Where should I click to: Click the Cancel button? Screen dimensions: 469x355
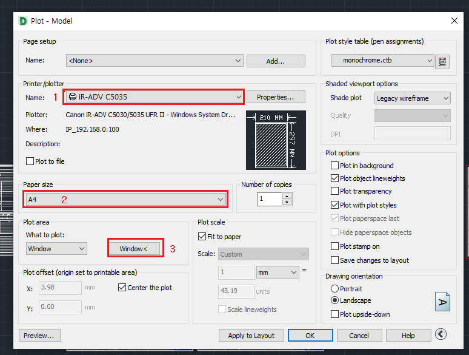click(359, 335)
